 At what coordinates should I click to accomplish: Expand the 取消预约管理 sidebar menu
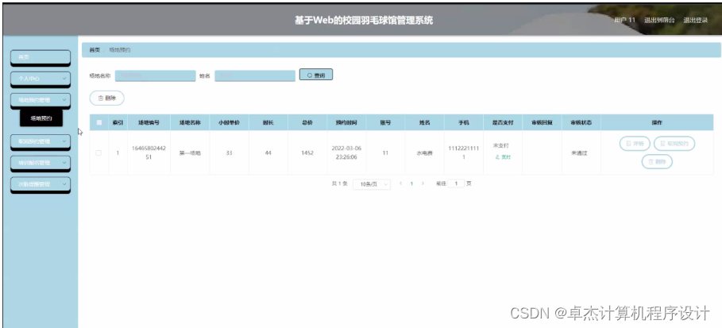point(41,141)
